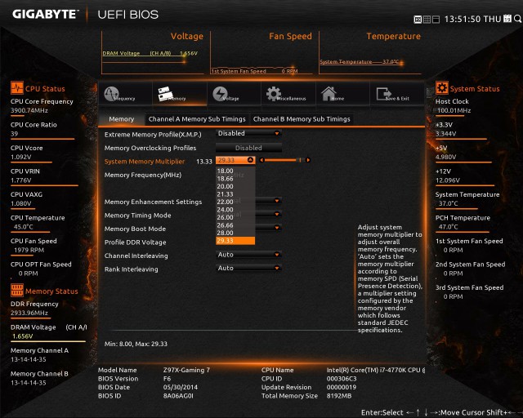Click the magnifier search icon

(x=517, y=19)
